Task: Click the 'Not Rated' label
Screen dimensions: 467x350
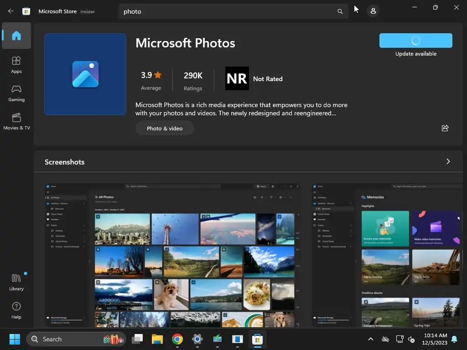Action: 268,79
